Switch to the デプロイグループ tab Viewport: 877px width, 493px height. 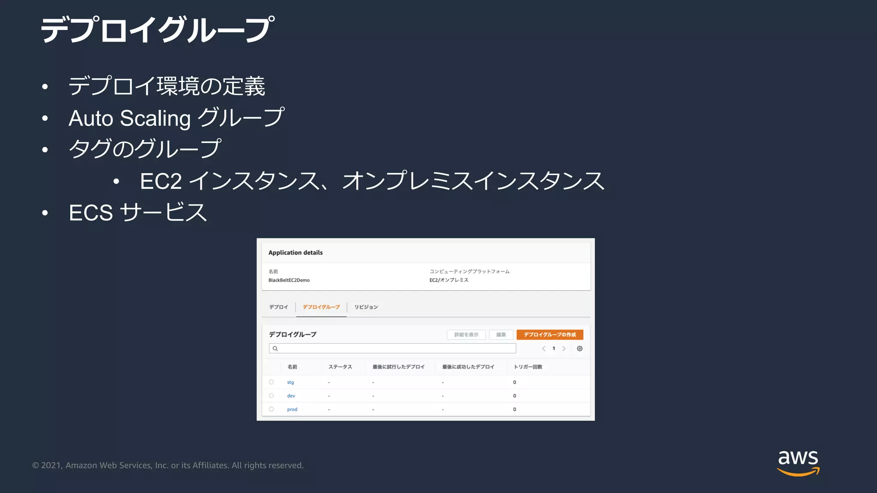(321, 307)
